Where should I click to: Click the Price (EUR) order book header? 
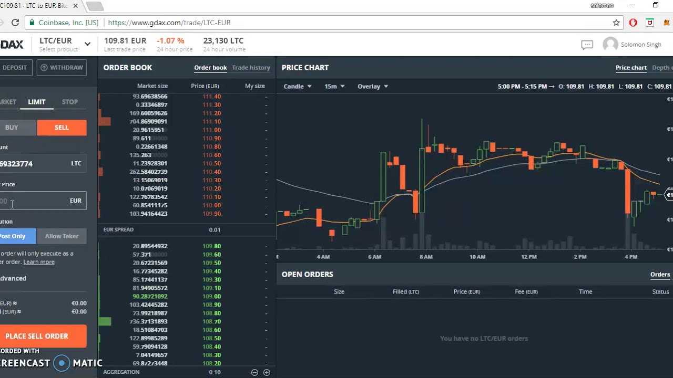(x=205, y=86)
